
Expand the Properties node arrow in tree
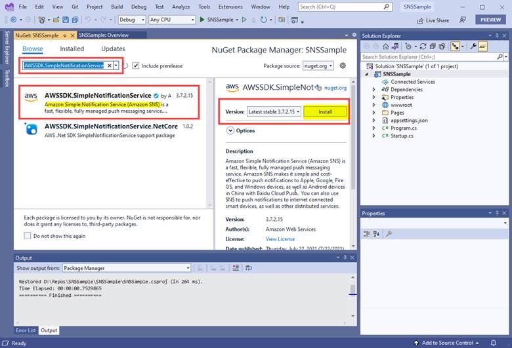pos(373,97)
